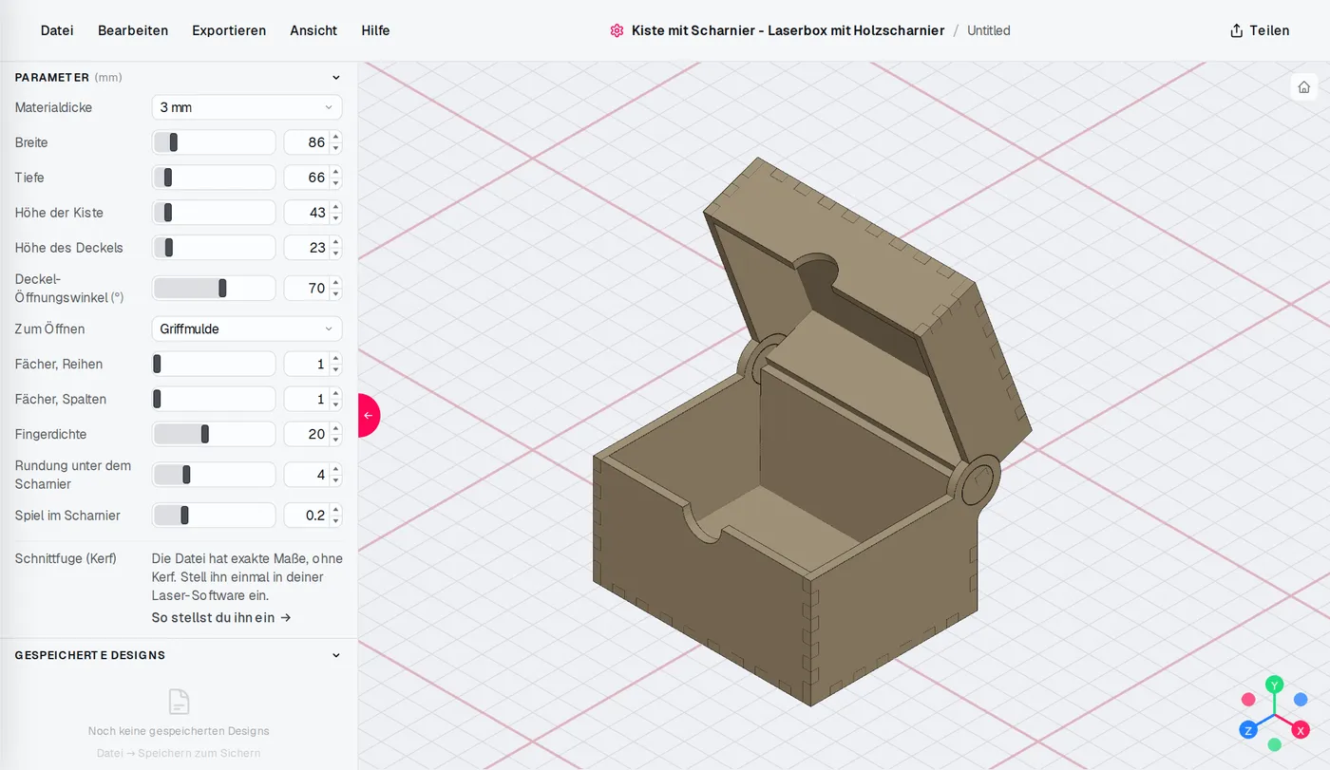1330x770 pixels.
Task: Click the Deckel-Öffnungswinkel slider
Action: pyautogui.click(x=214, y=288)
